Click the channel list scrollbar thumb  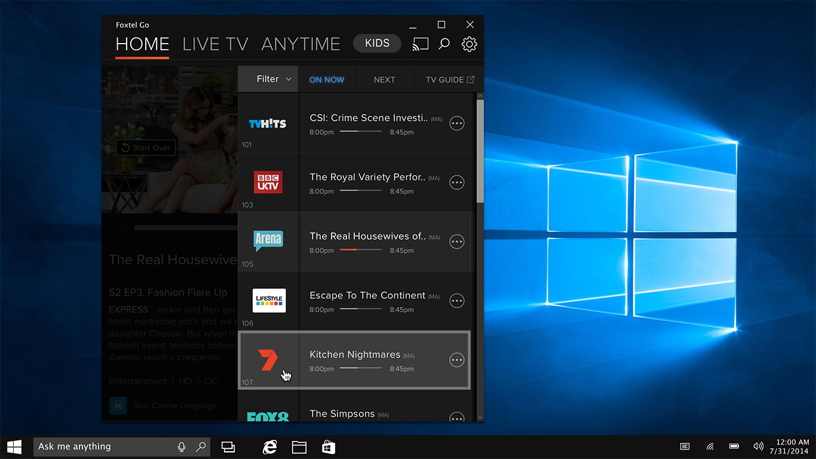click(480, 151)
